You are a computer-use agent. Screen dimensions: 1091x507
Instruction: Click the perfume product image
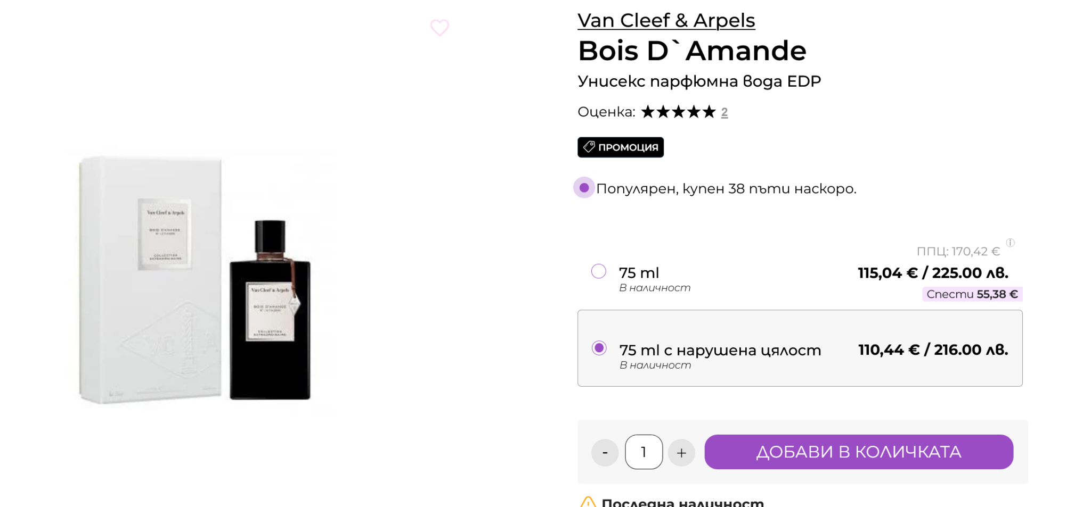[x=197, y=279]
